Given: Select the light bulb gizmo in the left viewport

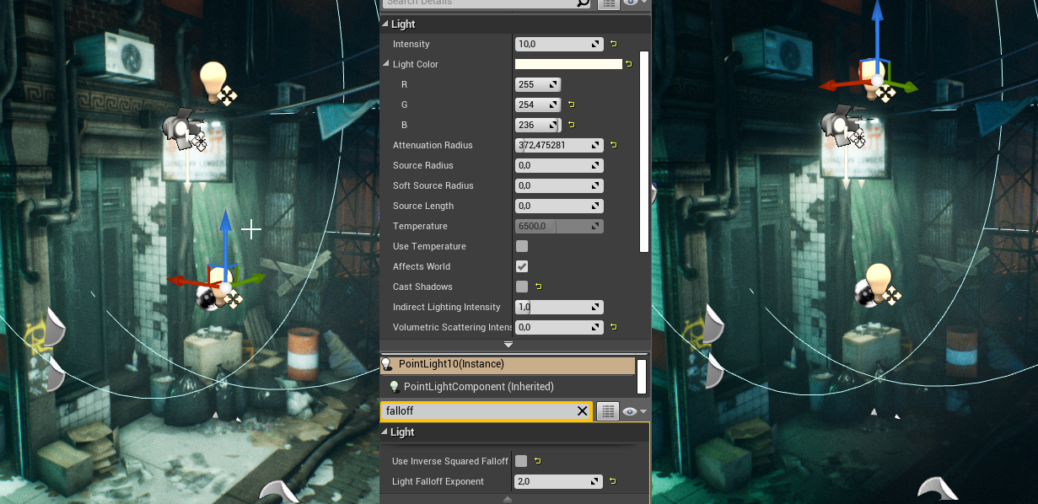Looking at the screenshot, I should pos(213,76).
